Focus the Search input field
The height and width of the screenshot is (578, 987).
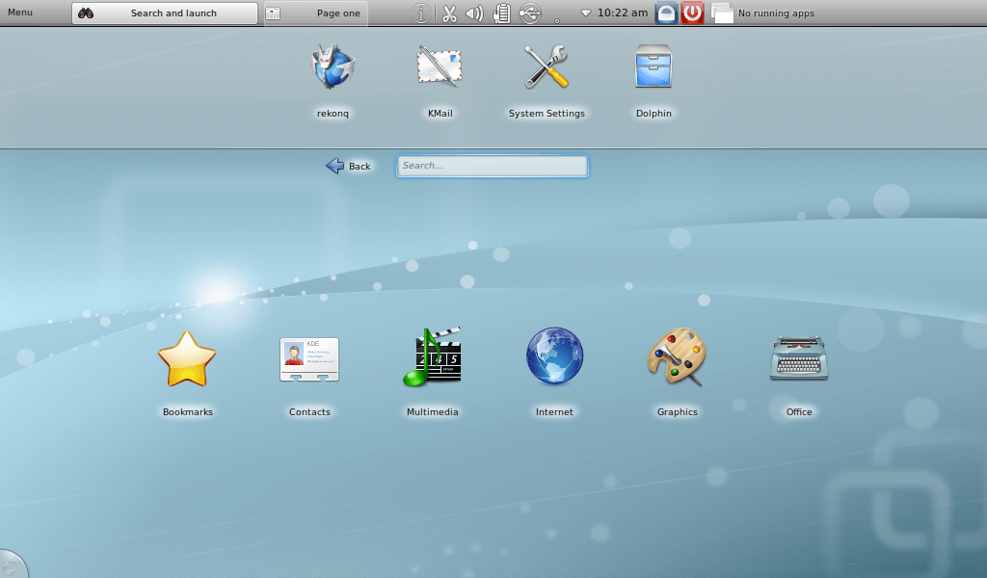pos(492,166)
